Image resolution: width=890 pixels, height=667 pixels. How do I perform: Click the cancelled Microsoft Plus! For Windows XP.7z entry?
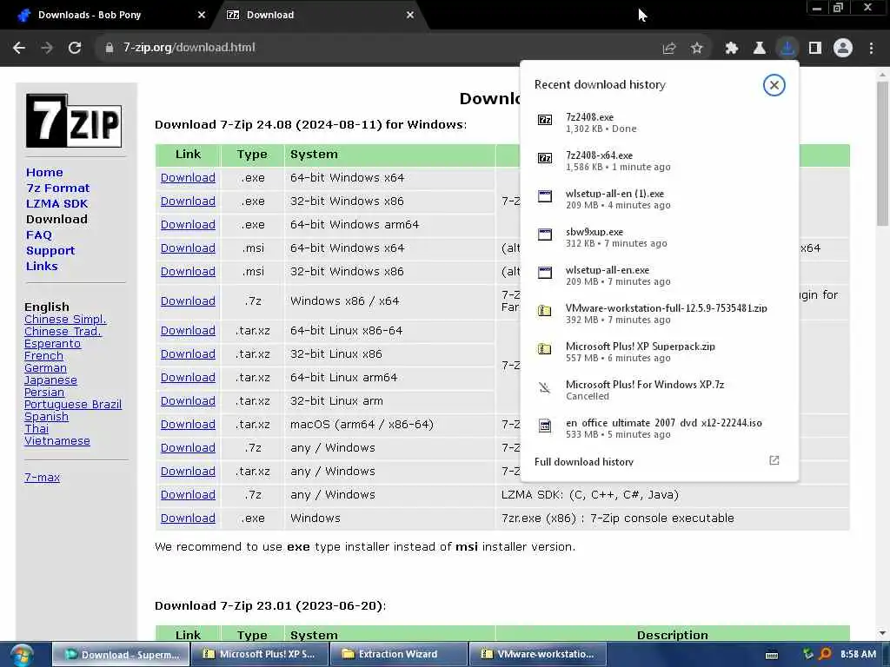[659, 390]
